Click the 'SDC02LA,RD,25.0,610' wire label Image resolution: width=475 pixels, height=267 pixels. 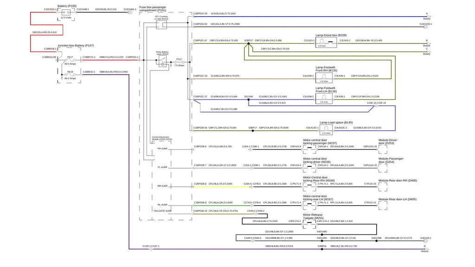click(45, 32)
